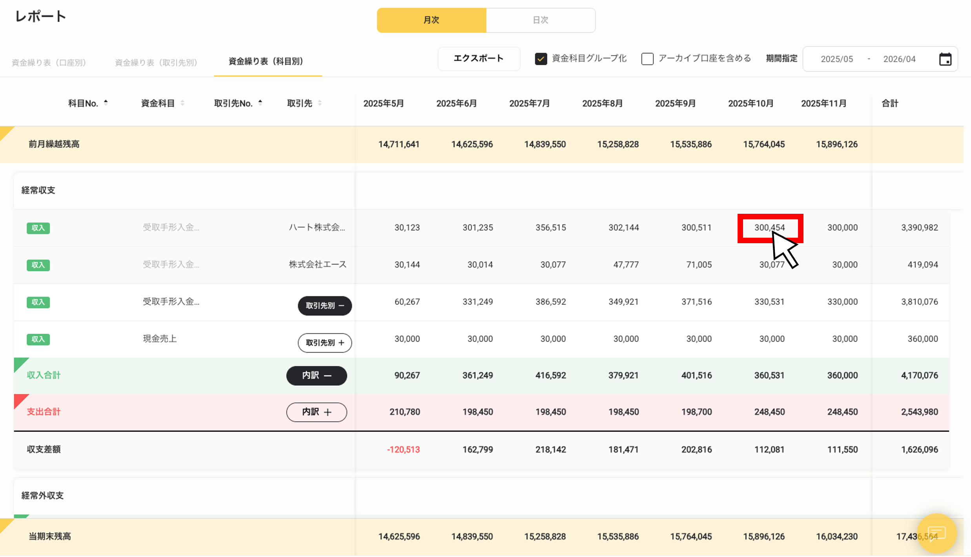The width and height of the screenshot is (971, 557).
Task: Click the エクスポート button
Action: 479,58
